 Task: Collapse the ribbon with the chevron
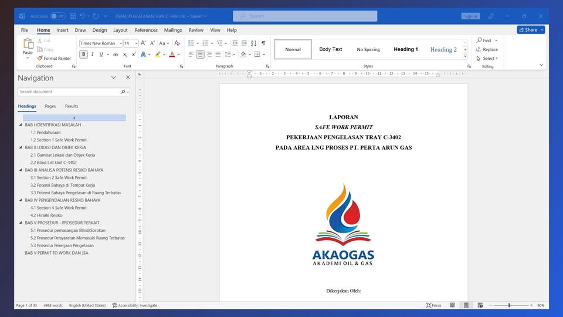click(541, 65)
